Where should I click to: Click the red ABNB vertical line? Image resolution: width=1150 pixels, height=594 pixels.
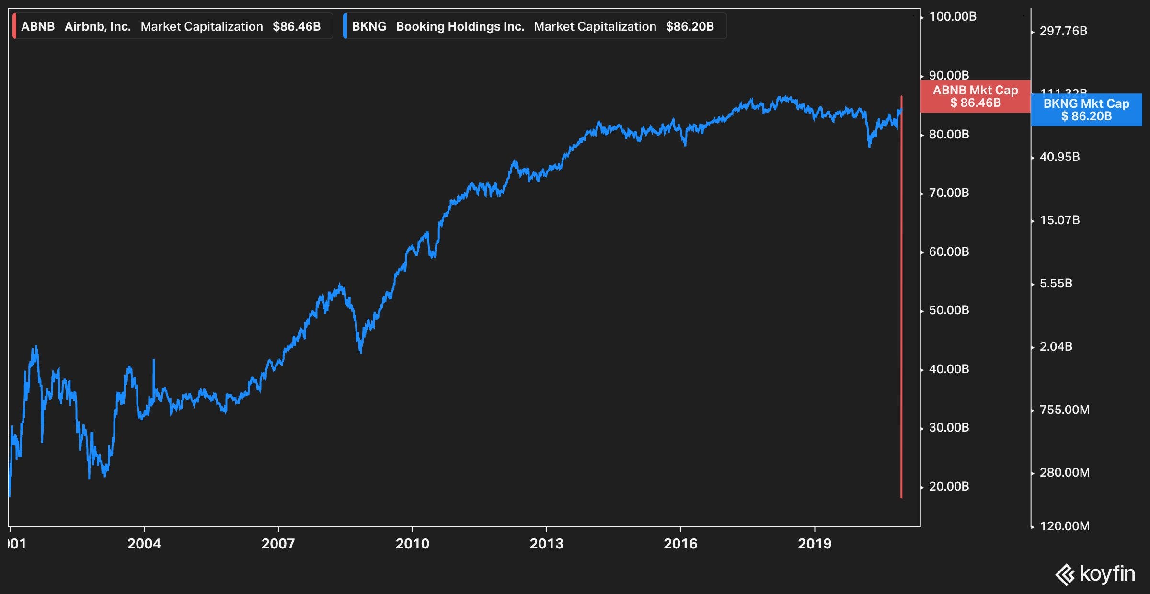901,297
